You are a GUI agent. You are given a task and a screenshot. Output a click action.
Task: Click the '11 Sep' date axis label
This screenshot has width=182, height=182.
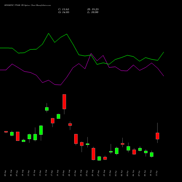pyautogui.click(x=157, y=173)
